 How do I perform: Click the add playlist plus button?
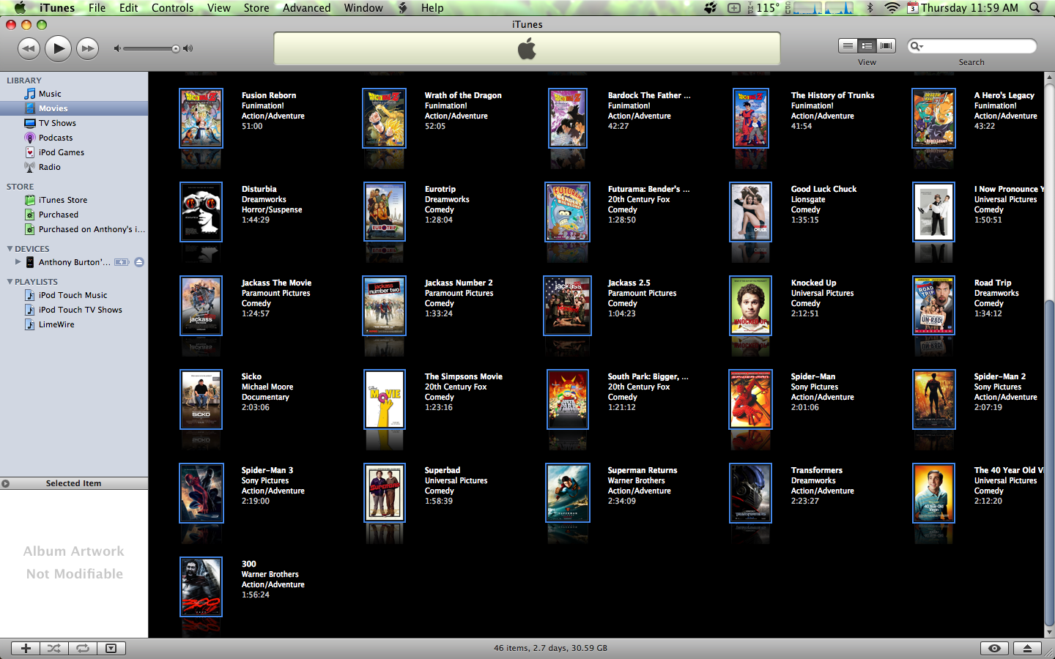[x=26, y=648]
